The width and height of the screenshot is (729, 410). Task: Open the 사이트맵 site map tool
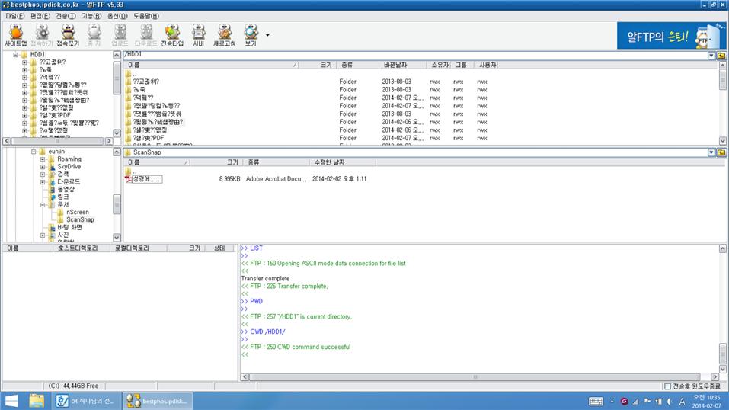[x=16, y=35]
